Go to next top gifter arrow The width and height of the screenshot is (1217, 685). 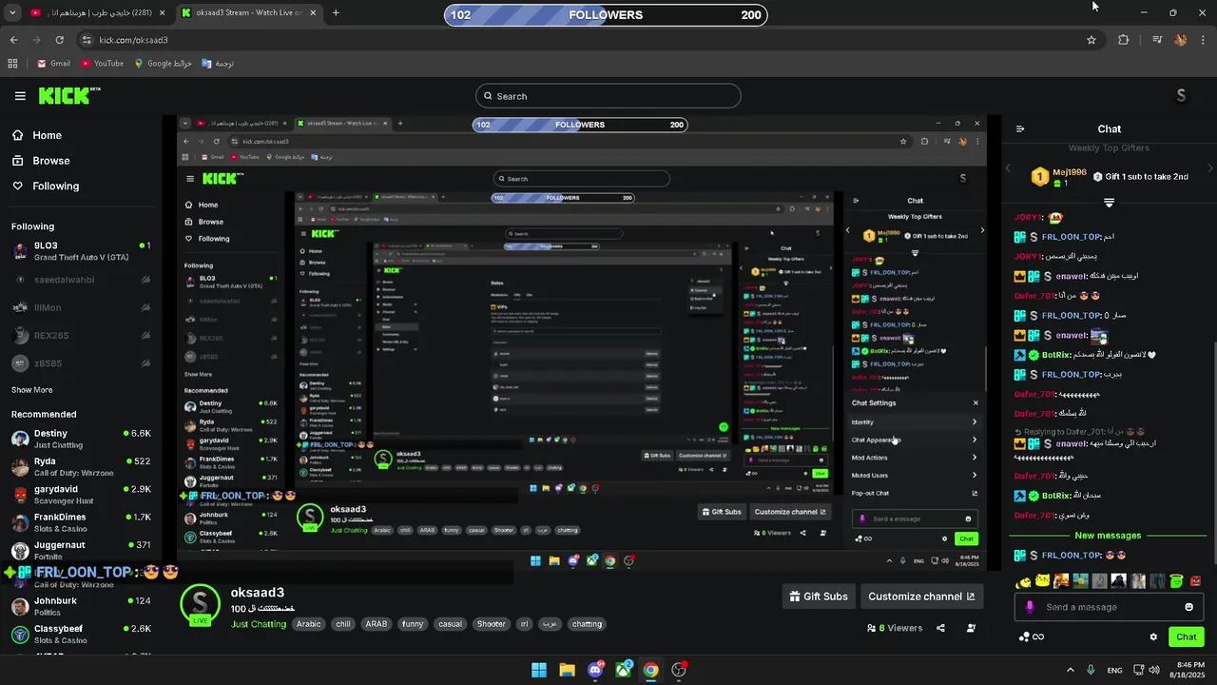pyautogui.click(x=1210, y=168)
